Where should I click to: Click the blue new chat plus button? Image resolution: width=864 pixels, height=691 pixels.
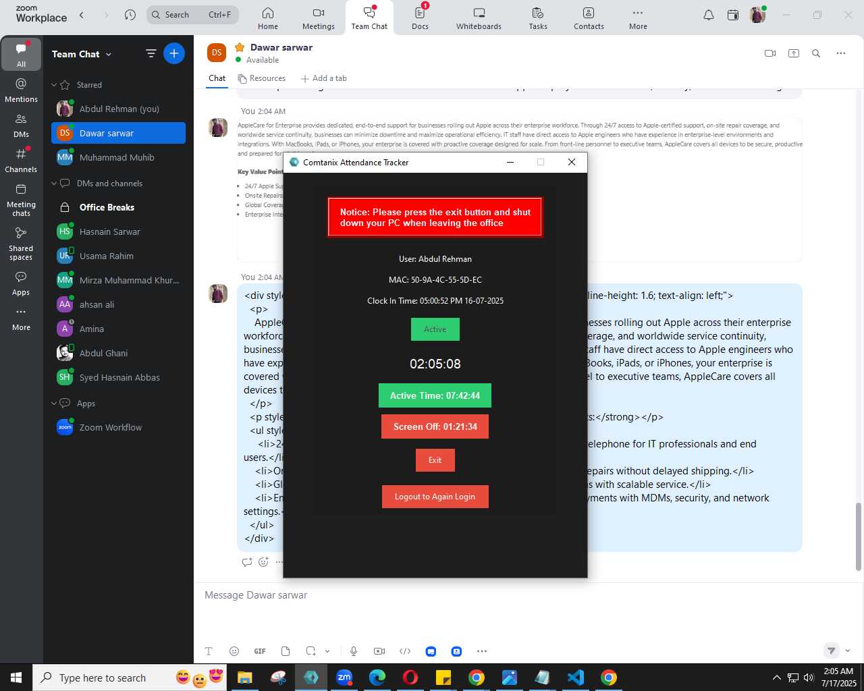(174, 53)
